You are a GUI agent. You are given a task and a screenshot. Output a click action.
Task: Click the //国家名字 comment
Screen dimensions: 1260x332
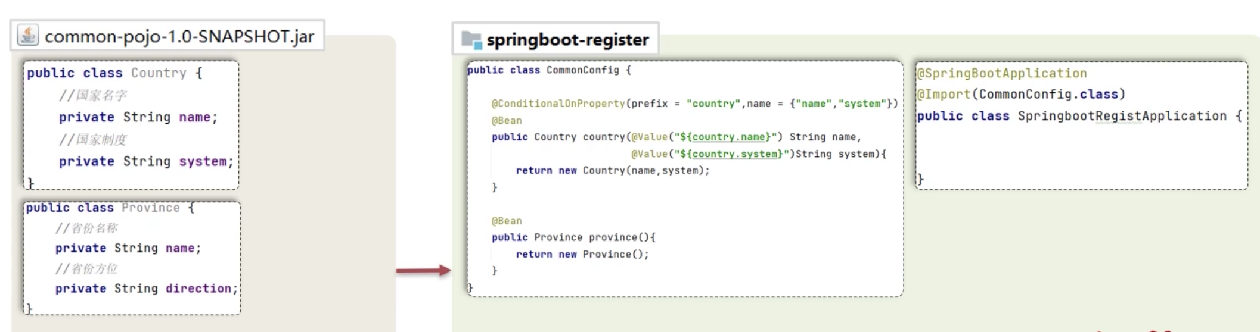click(92, 95)
